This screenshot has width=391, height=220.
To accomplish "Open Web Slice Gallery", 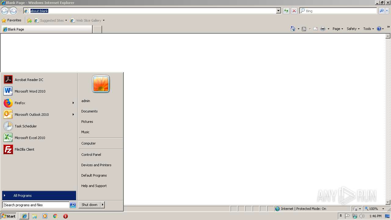I will point(87,20).
